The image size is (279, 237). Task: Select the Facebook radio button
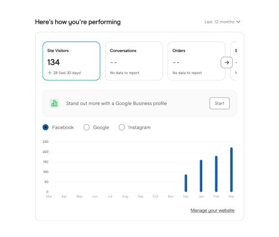[x=46, y=127]
